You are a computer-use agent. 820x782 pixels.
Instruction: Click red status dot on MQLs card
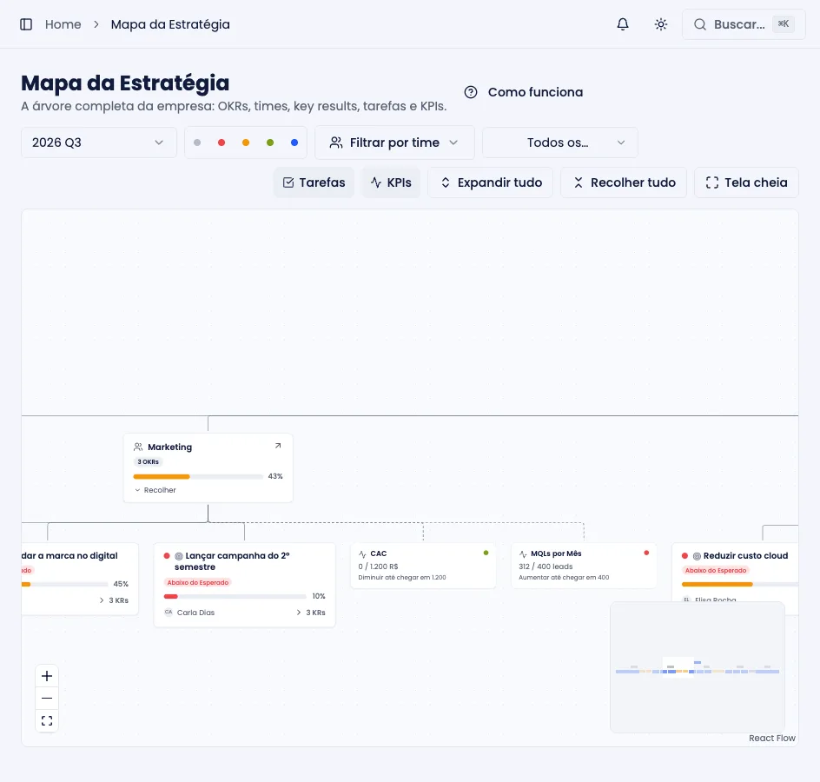tap(646, 553)
